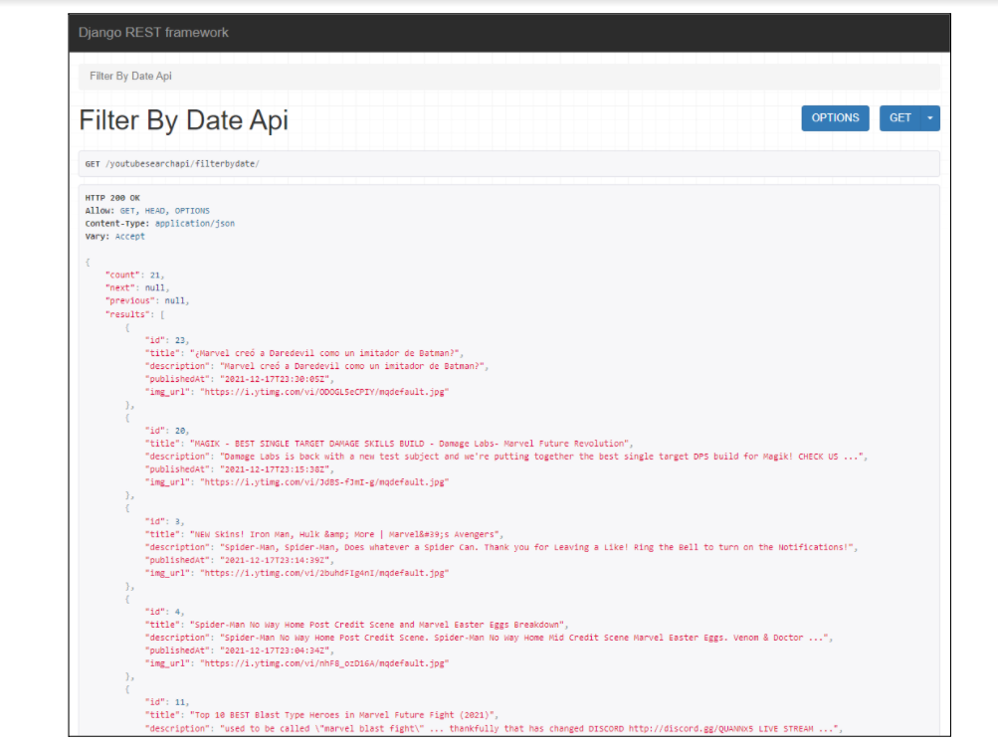Click the "id": 4 entry
Screen dimensions: 998x744
(164, 612)
